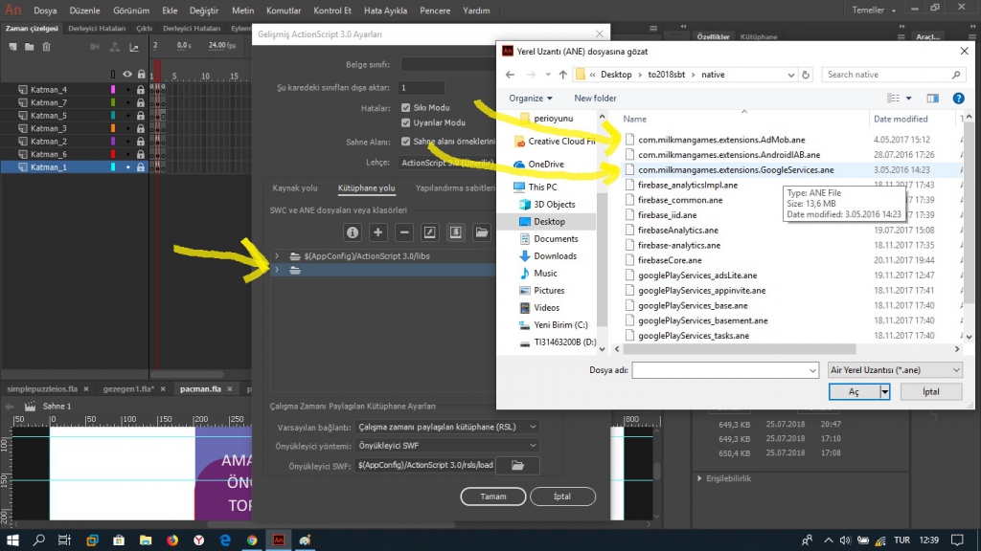Open File Explorer from taskbar
Screen dimensions: 981x551
pyautogui.click(x=146, y=540)
